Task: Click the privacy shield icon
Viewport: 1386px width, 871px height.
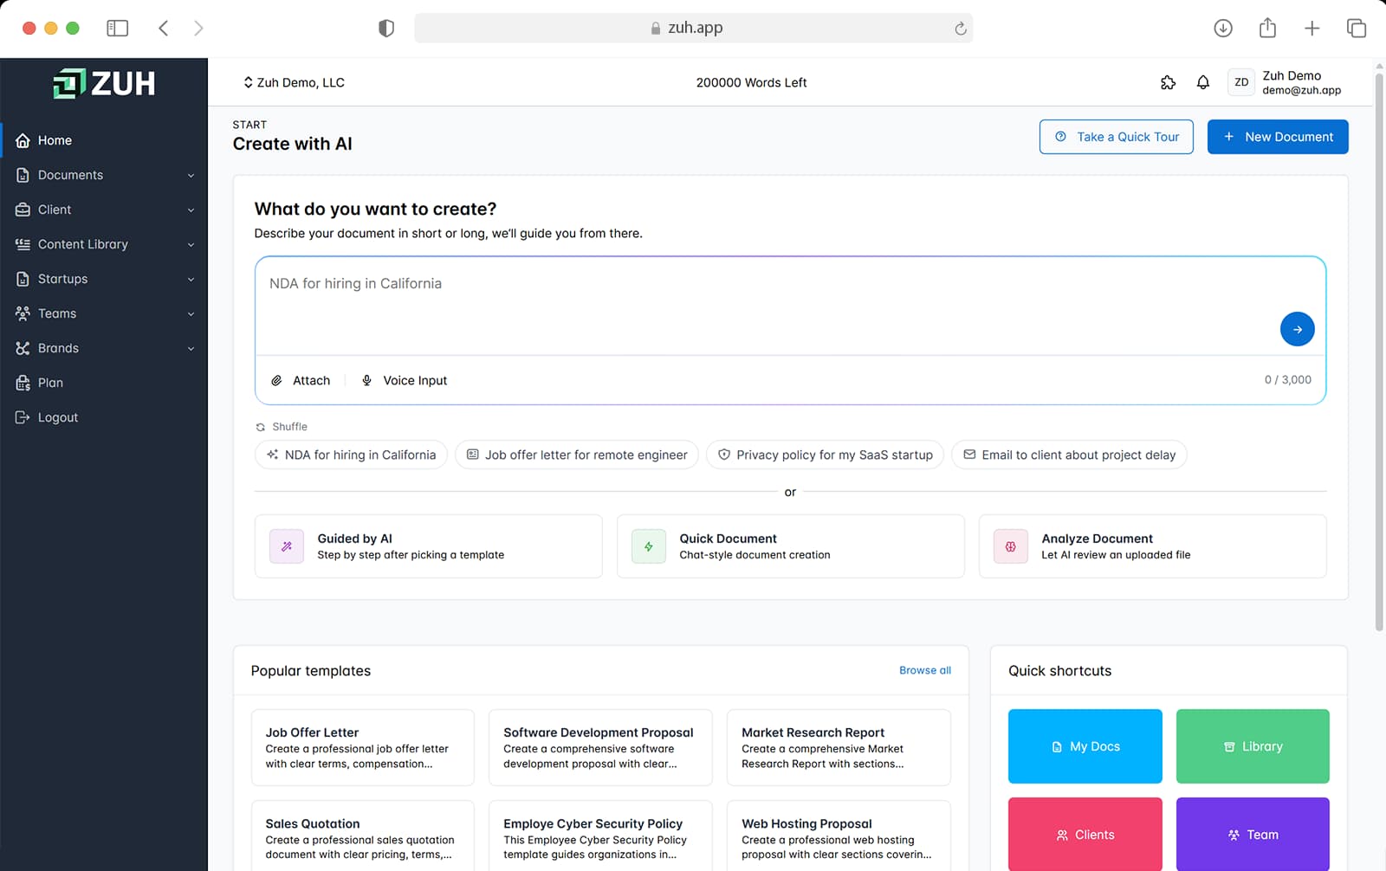Action: [386, 28]
